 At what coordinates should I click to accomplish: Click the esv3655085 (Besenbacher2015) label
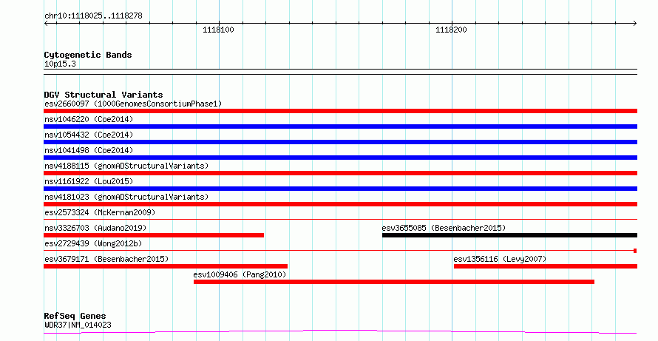(444, 228)
